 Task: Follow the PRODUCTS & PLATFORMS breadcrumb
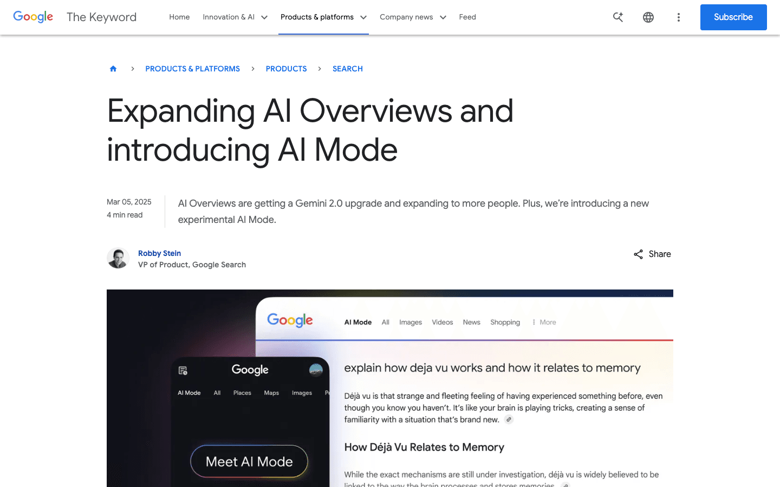(x=192, y=69)
